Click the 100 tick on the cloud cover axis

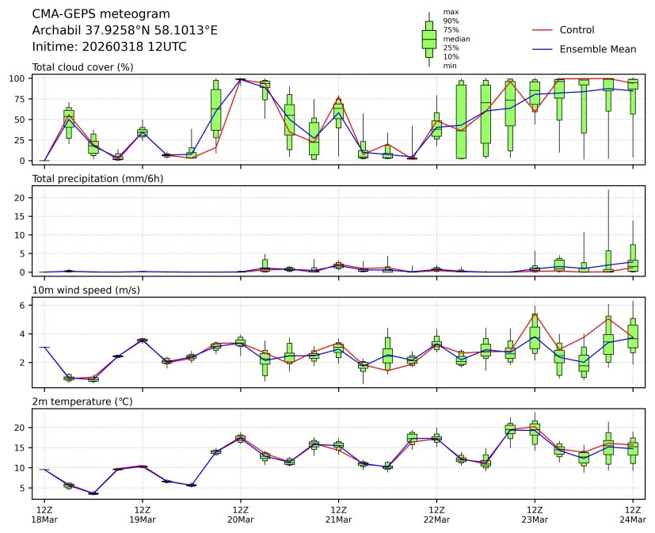pos(20,78)
